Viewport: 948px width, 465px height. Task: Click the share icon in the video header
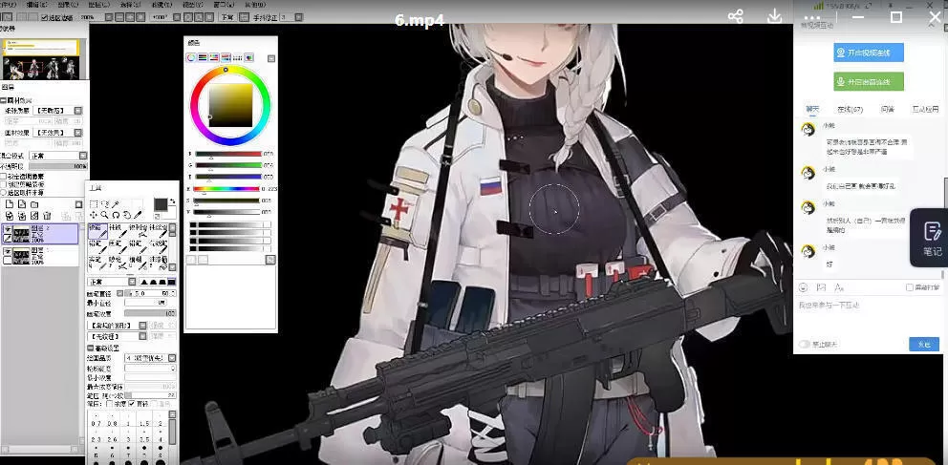pyautogui.click(x=735, y=16)
